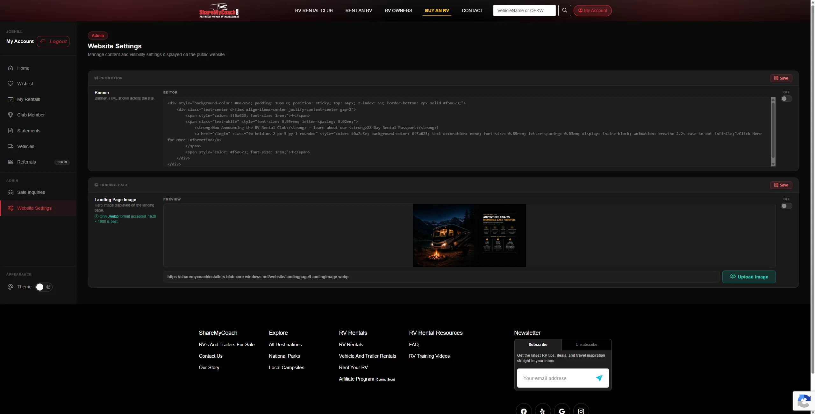This screenshot has height=414, width=815.
Task: Open Local Campsites footer link
Action: click(286, 368)
